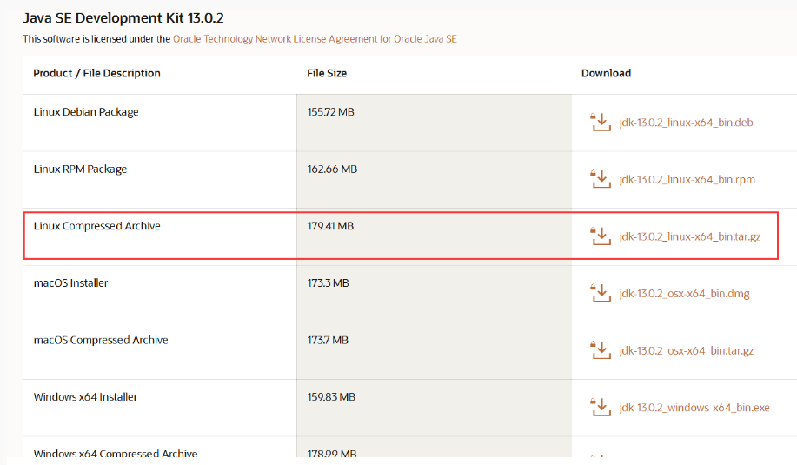Download jdk-13.0.2_osx-x64_bin.tar.gz file link
The height and width of the screenshot is (465, 797).
tap(686, 351)
